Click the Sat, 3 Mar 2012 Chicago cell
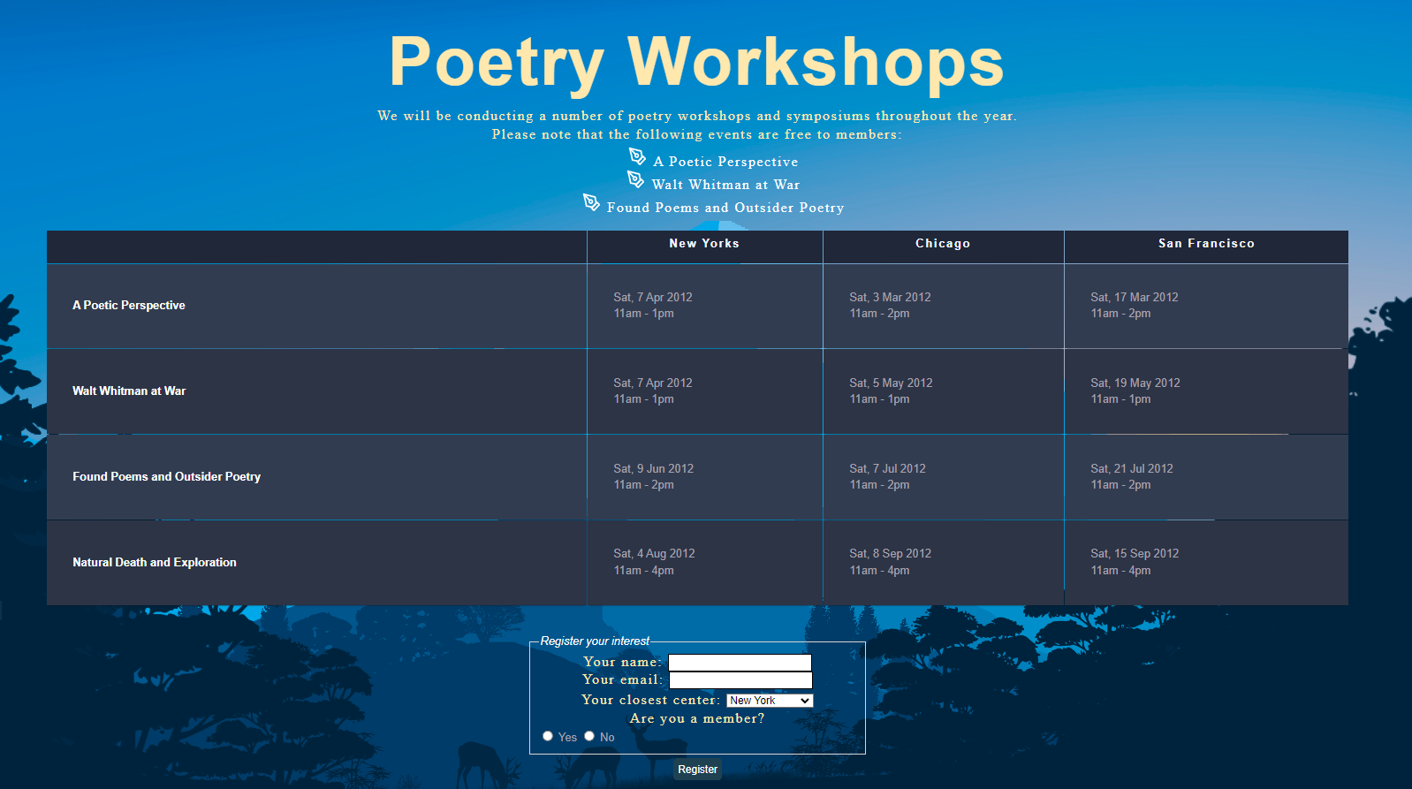This screenshot has width=1412, height=789. (x=943, y=306)
